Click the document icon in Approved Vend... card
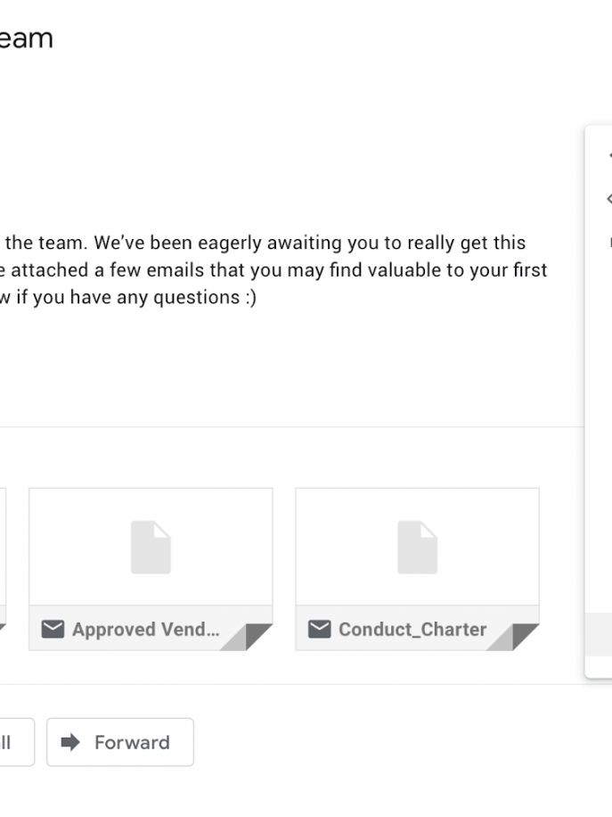This screenshot has height=817, width=612. (x=151, y=548)
